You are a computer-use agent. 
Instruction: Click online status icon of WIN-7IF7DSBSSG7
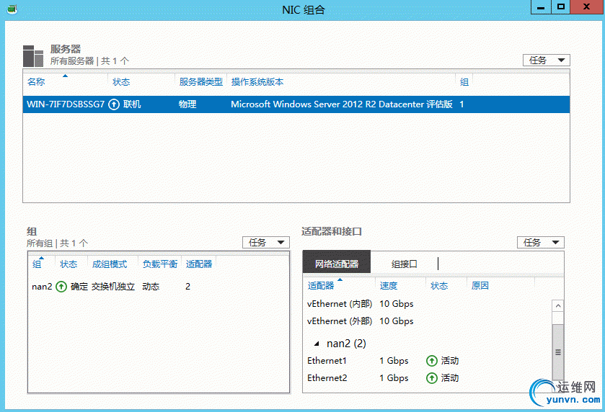tap(114, 104)
